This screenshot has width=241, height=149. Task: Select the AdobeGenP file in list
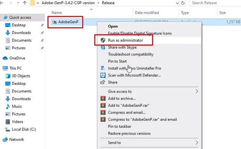point(65,22)
